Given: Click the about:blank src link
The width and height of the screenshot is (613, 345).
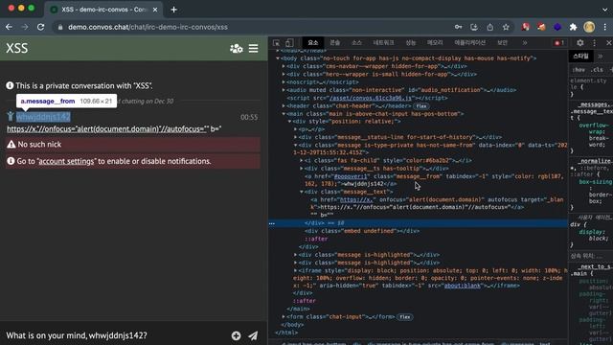Looking at the screenshot, I should click(462, 286).
